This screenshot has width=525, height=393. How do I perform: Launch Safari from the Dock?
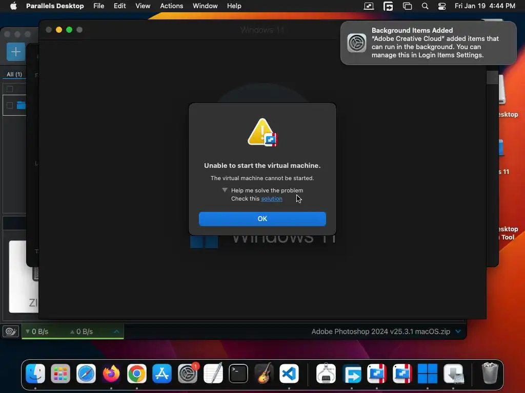[86, 373]
